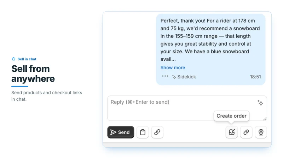The image size is (283, 159).
Task: Click the Sidekick label under the message
Action: coord(186,77)
